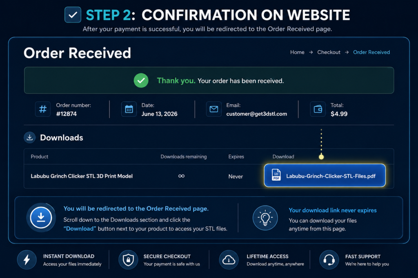This screenshot has height=278, width=418.
Task: Click the Expires column header
Action: click(236, 157)
